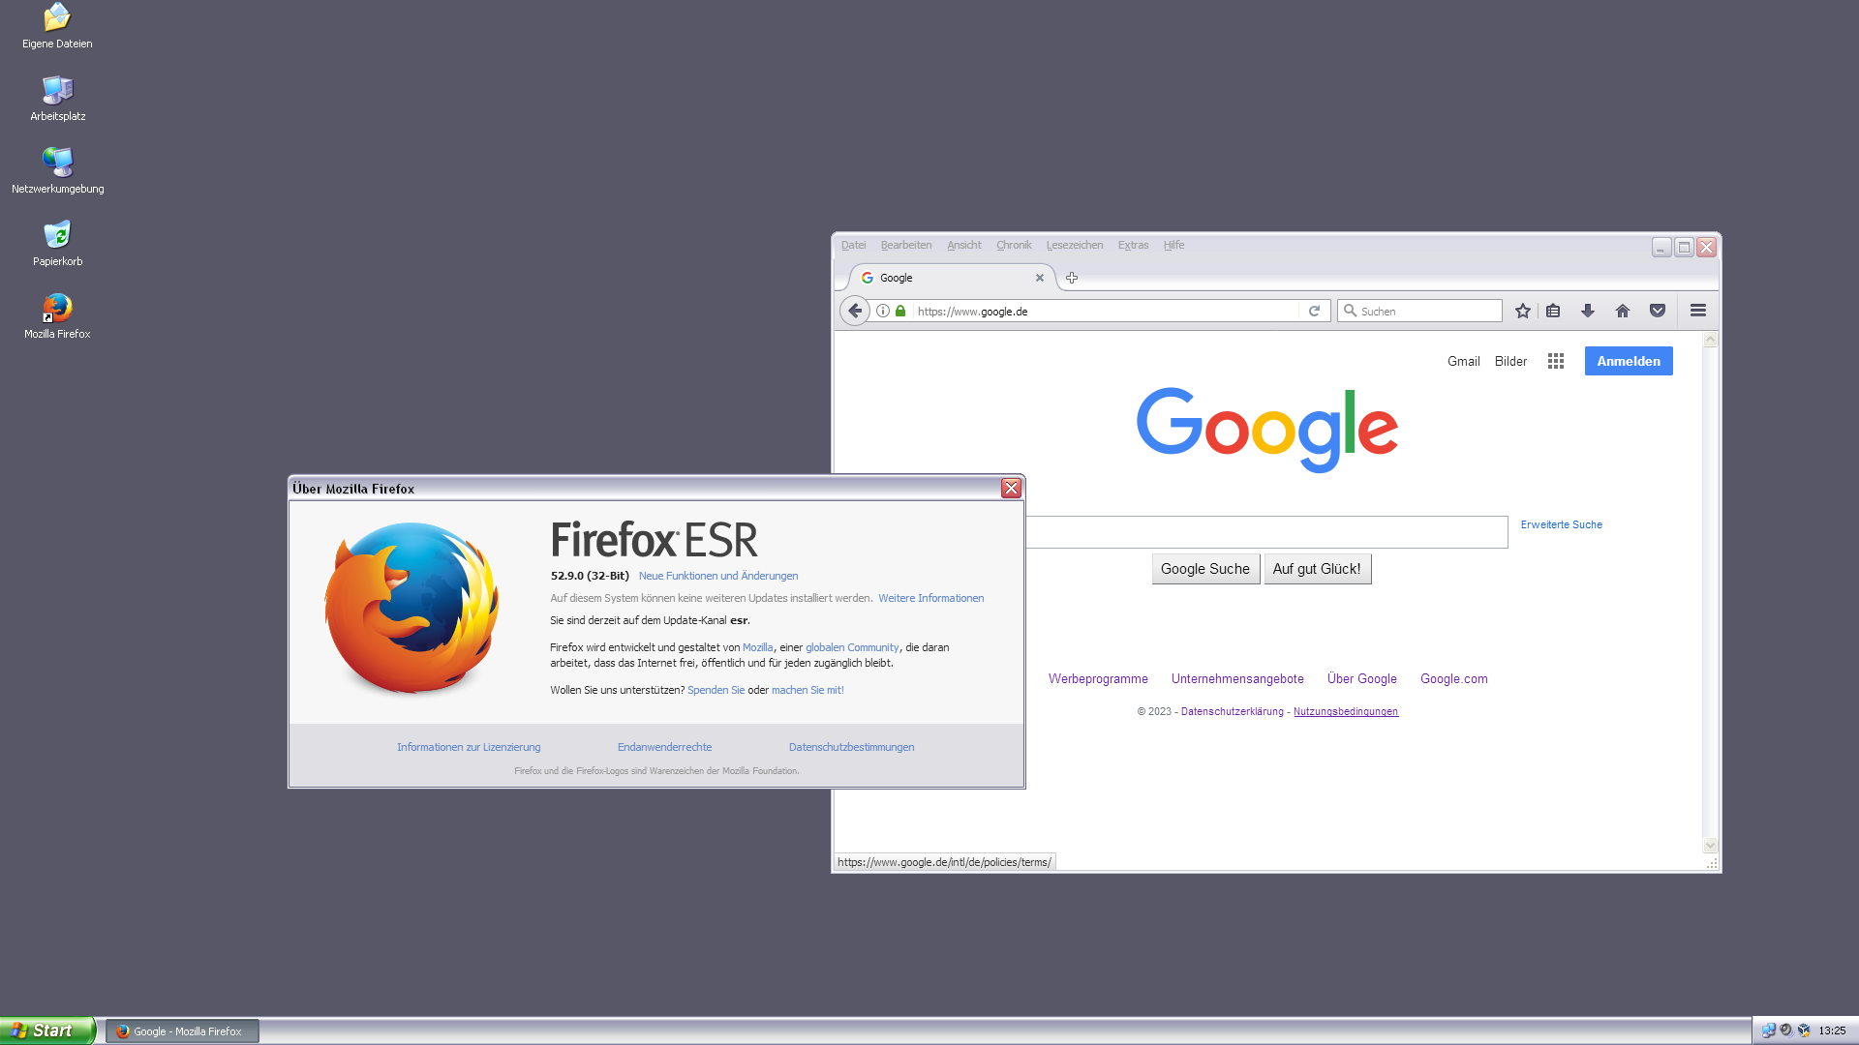
Task: Open the Lesezeichen menu
Action: pyautogui.click(x=1075, y=245)
